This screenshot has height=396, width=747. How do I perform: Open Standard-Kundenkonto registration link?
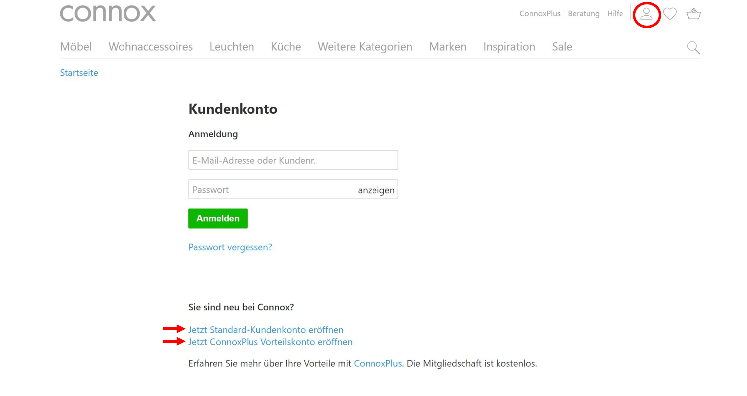[x=265, y=330]
